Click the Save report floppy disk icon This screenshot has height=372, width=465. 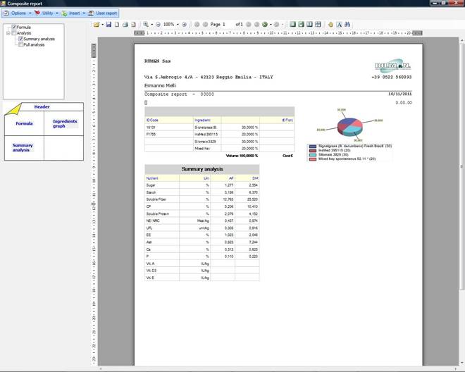click(x=108, y=25)
